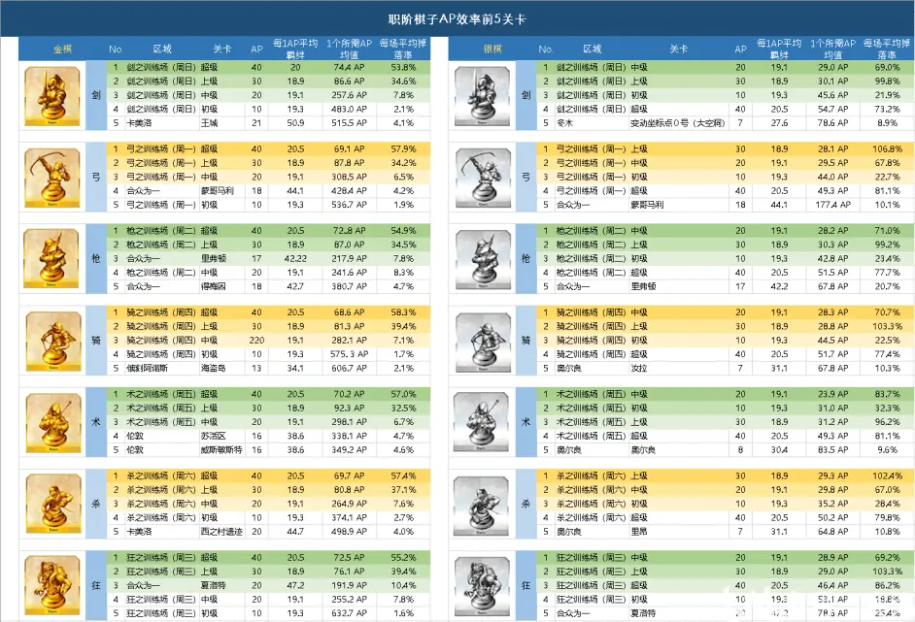Click the 枪 class label in the gold table
915x622 pixels.
pos(96,258)
